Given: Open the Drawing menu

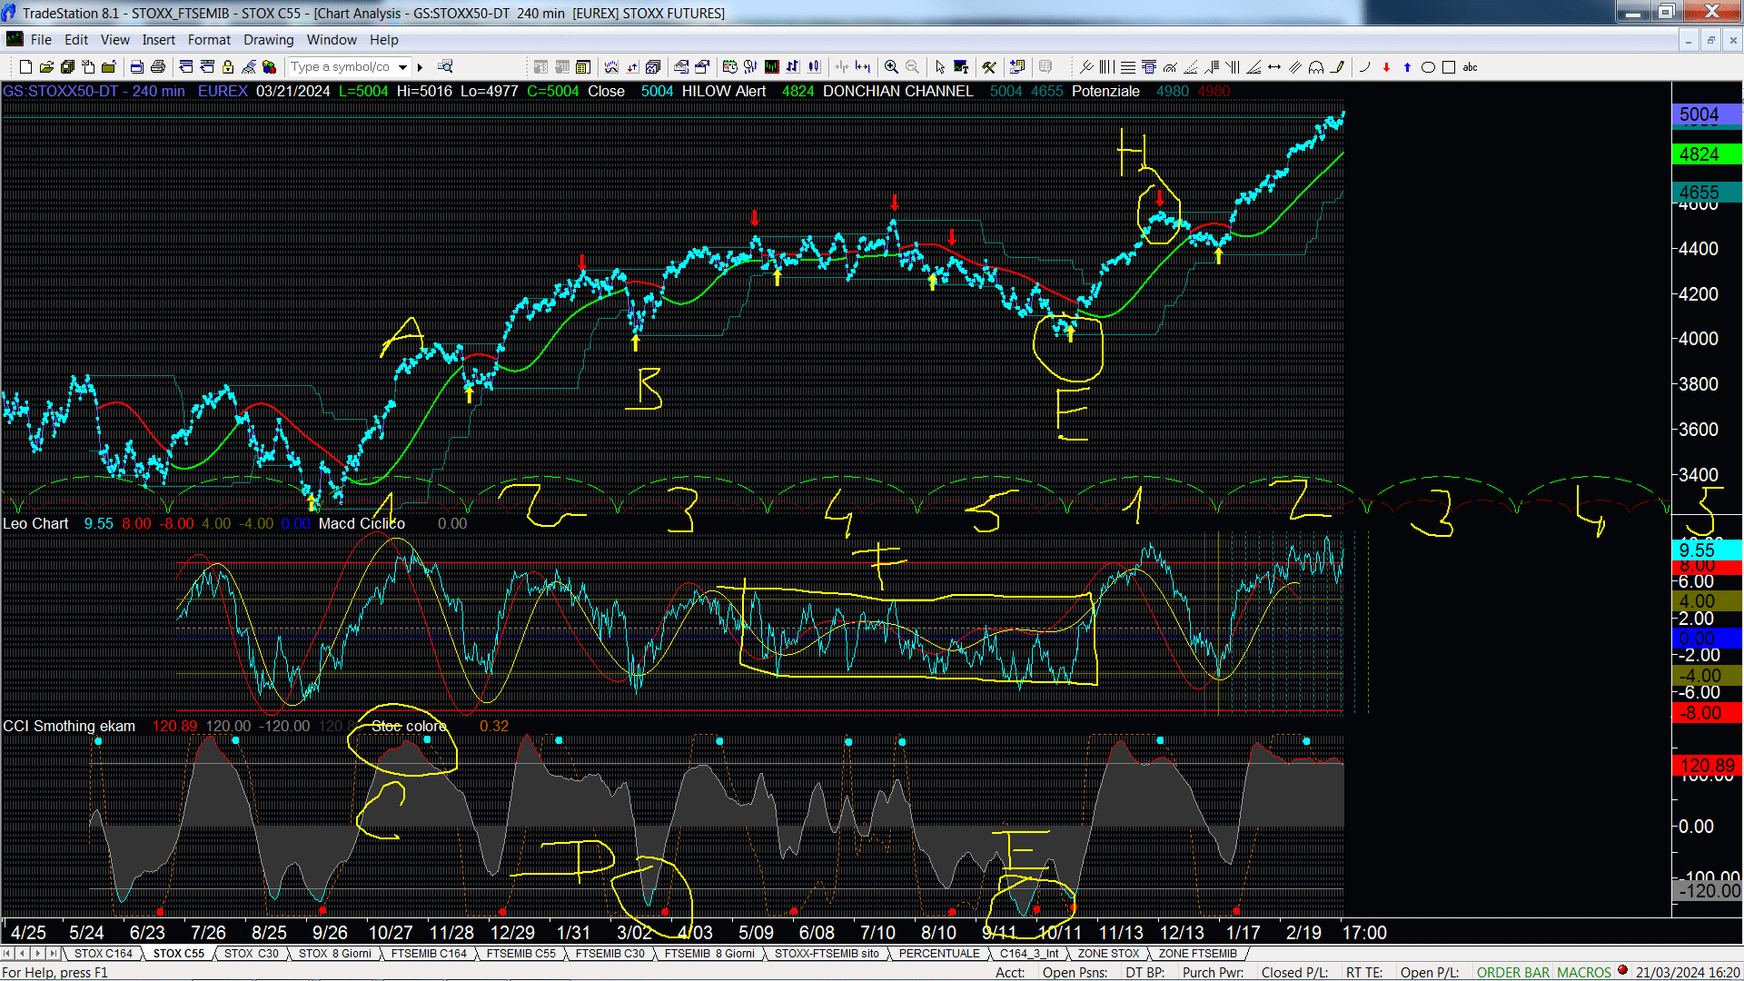Looking at the screenshot, I should pos(269,40).
